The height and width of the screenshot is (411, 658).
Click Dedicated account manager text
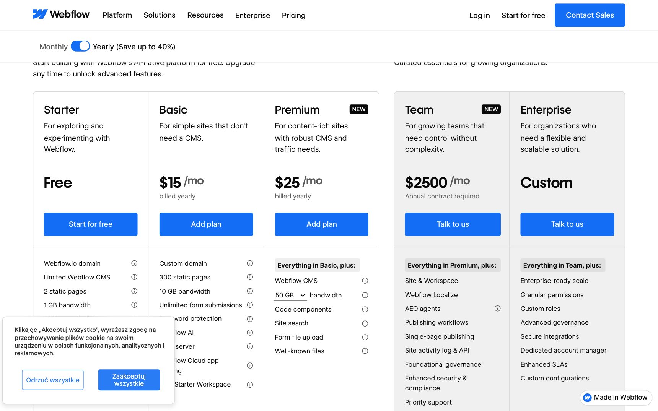(x=564, y=350)
